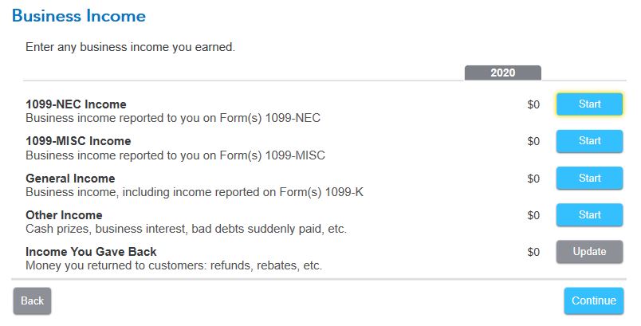Select the 2020 year column tab
This screenshot has height=326, width=641.
click(503, 73)
